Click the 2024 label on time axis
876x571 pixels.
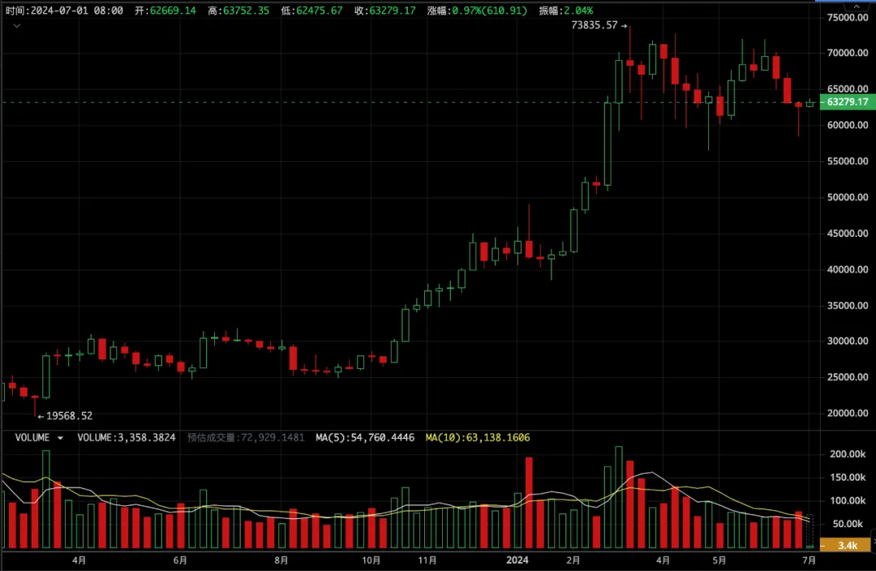click(x=517, y=560)
